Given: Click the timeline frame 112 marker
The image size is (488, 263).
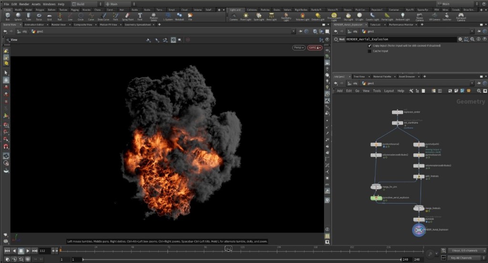Looking at the screenshot, I should coord(228,248).
